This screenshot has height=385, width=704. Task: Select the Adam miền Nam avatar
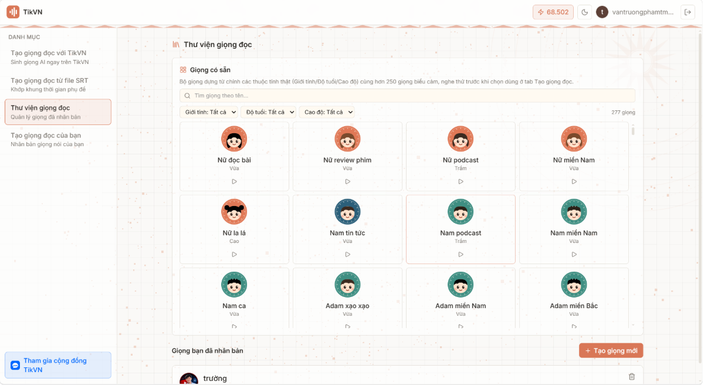(461, 284)
